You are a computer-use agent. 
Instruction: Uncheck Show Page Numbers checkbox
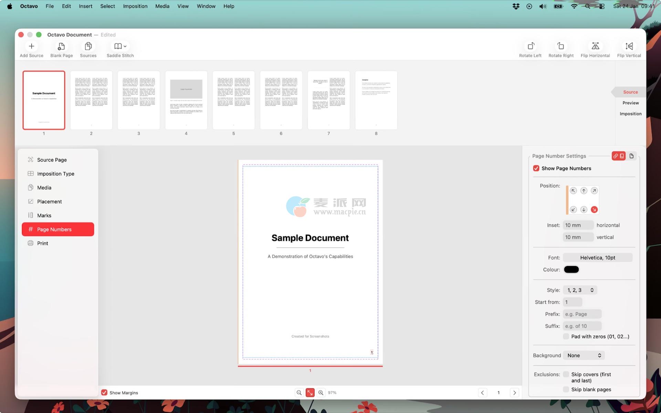[536, 168]
